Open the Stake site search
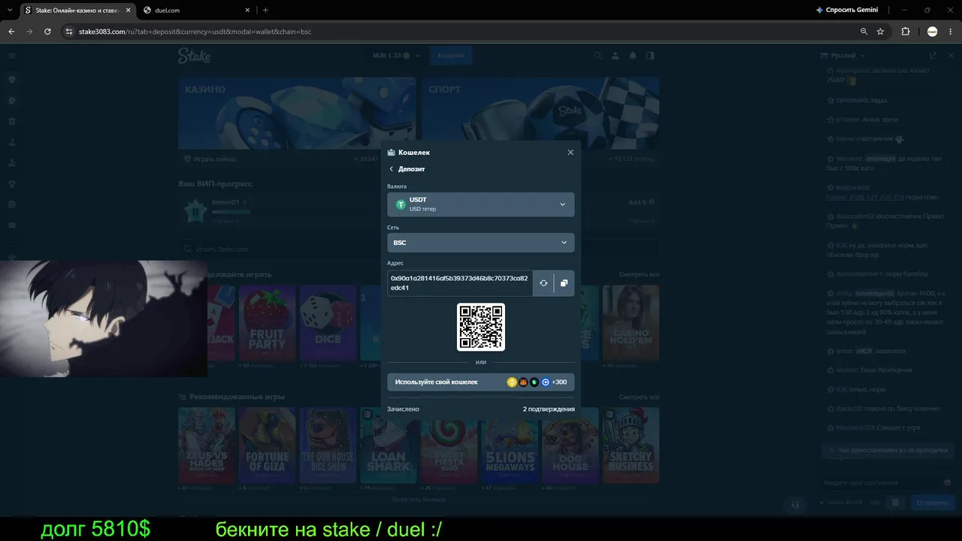The width and height of the screenshot is (962, 541). point(598,56)
